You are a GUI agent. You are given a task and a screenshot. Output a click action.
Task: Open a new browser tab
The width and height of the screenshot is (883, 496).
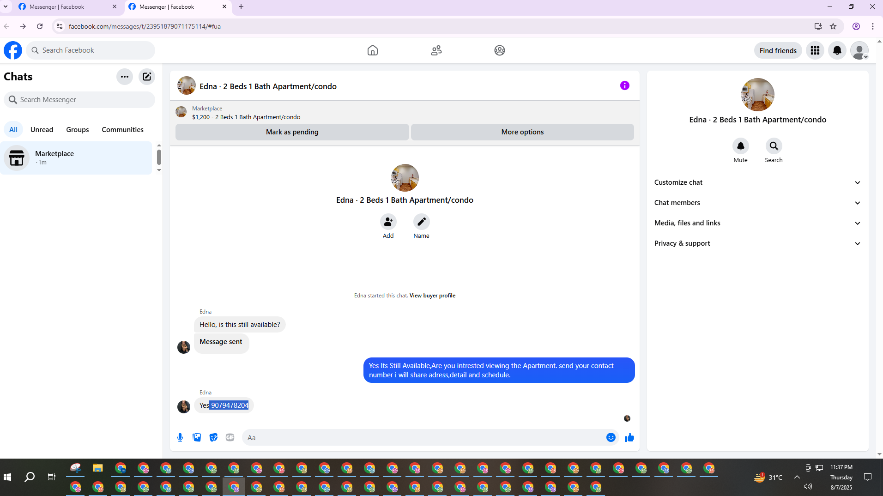click(x=241, y=7)
